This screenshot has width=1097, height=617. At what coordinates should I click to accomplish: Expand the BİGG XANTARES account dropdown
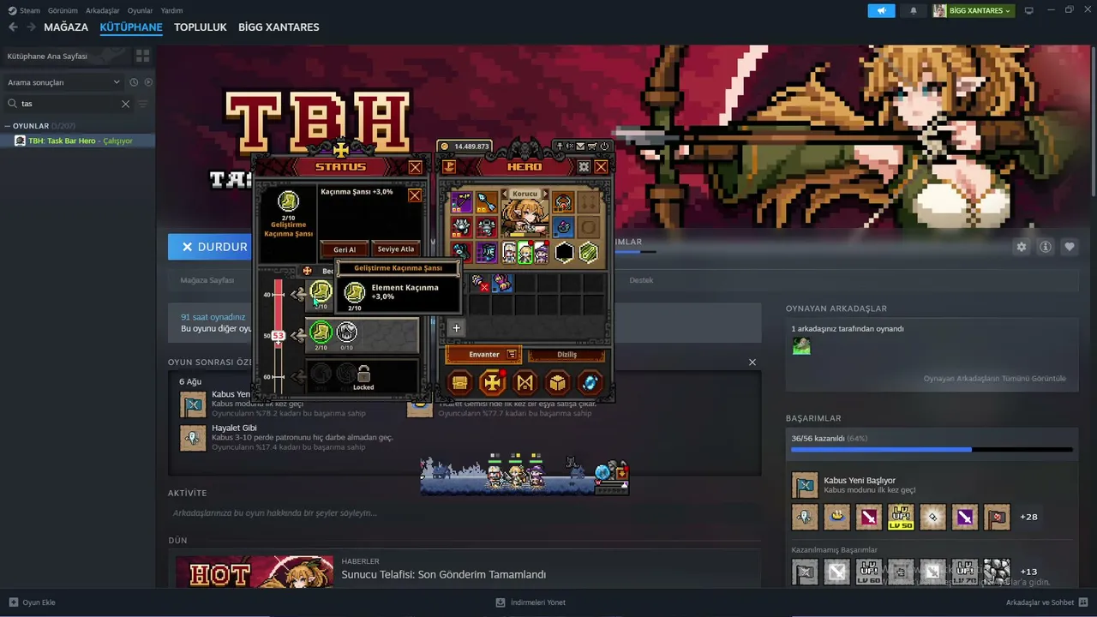973,10
